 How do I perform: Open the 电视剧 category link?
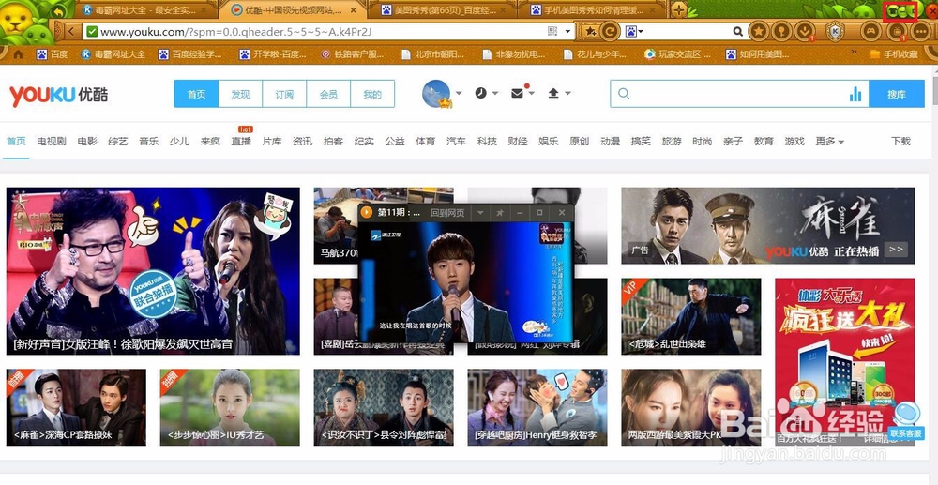click(x=52, y=141)
